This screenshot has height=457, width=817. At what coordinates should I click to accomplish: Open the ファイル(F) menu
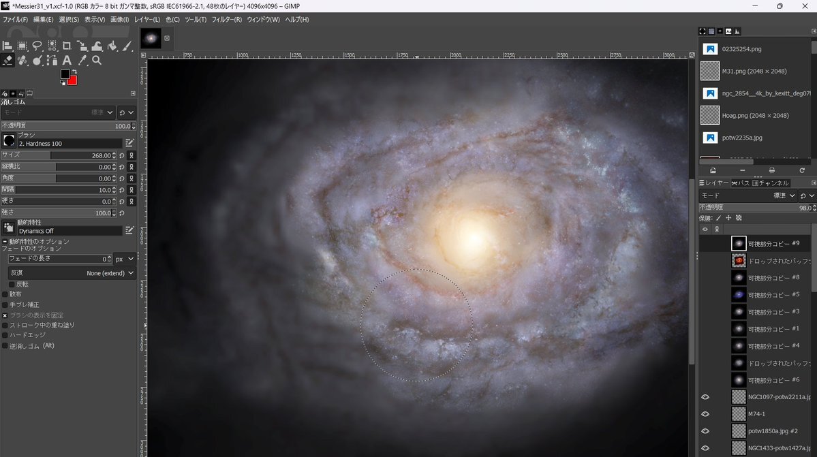click(15, 20)
